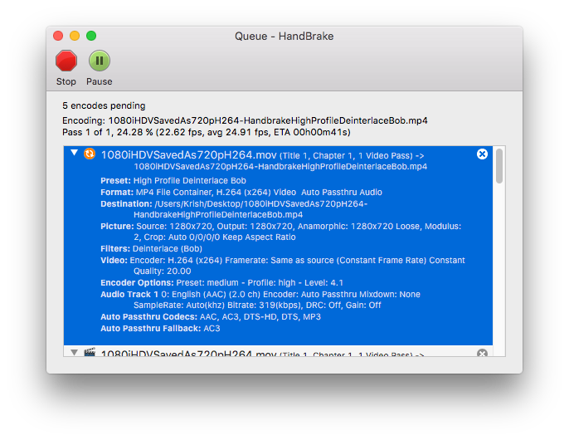Click the "Picture: Source: 1280x720" line
This screenshot has height=440, width=569.
click(x=281, y=232)
